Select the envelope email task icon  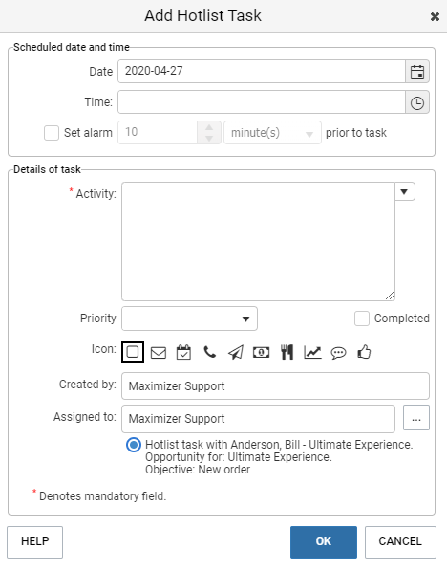159,352
